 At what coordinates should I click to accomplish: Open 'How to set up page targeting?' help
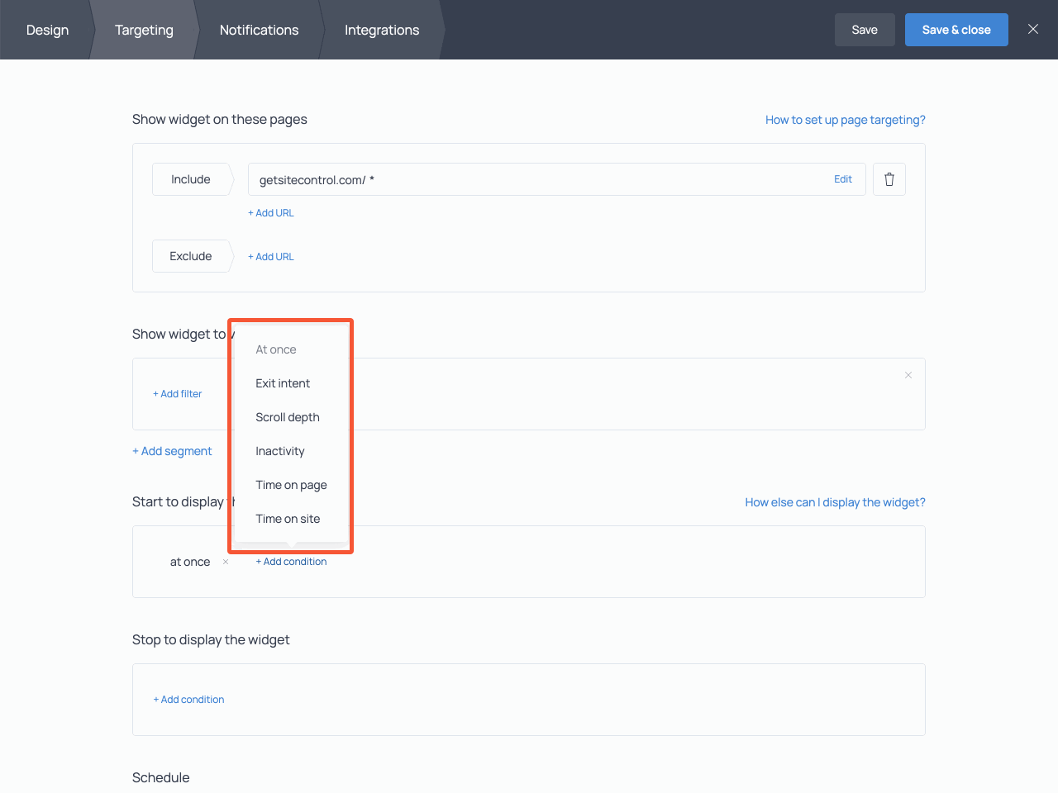click(x=845, y=120)
